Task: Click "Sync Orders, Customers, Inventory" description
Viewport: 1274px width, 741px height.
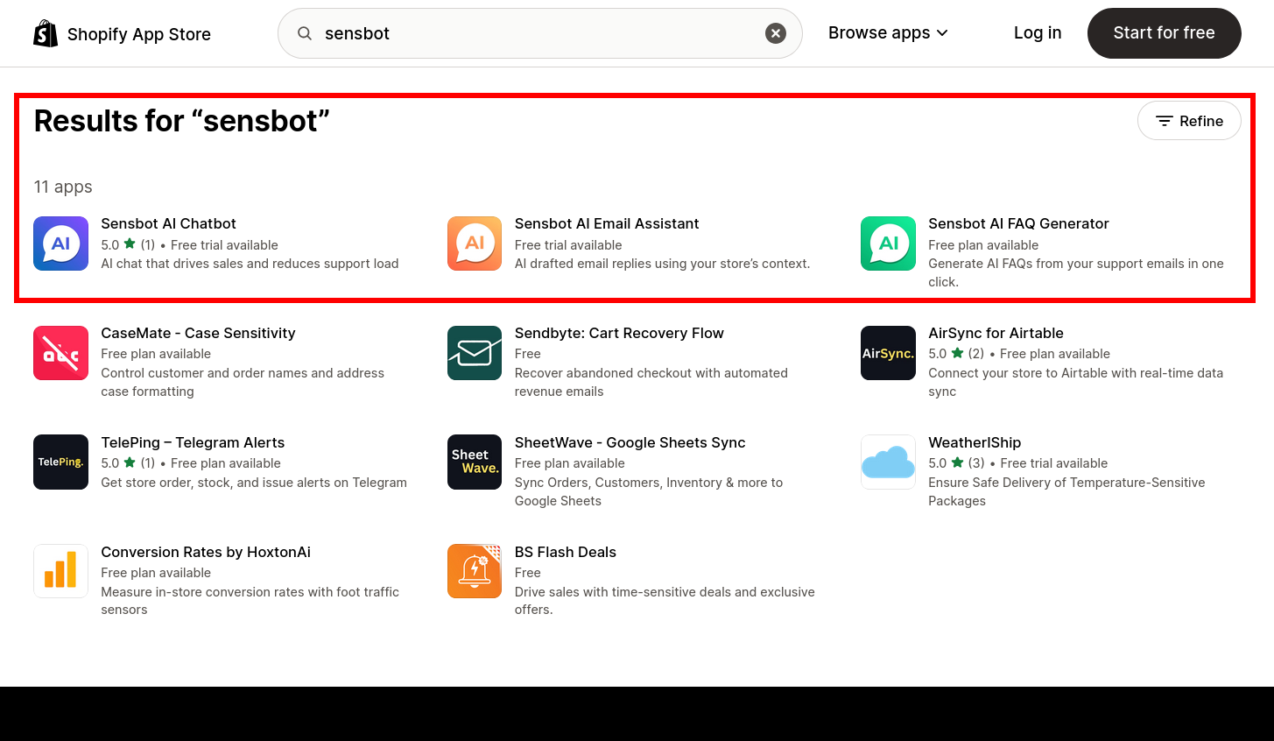Action: 649,491
